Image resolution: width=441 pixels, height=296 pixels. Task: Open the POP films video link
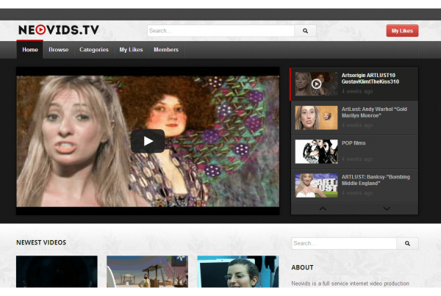[354, 143]
